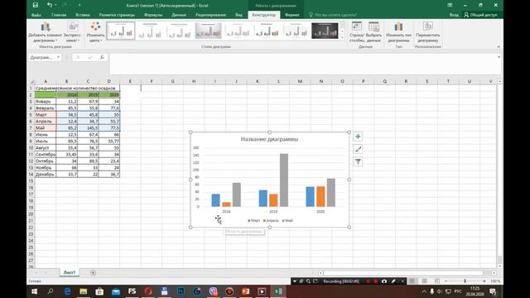Open the Undo history dropdown arrow
The image size is (530, 298).
coord(55,5)
